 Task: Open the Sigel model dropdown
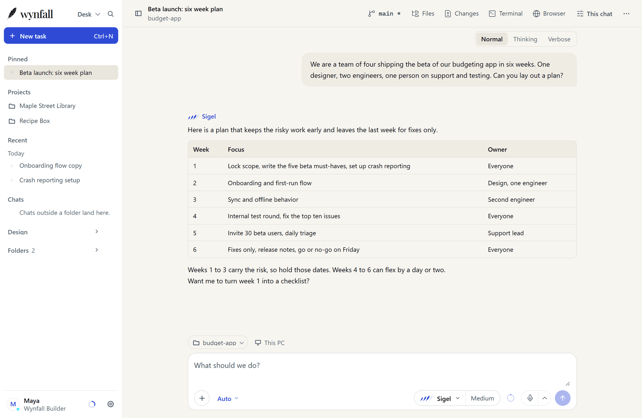click(x=440, y=398)
